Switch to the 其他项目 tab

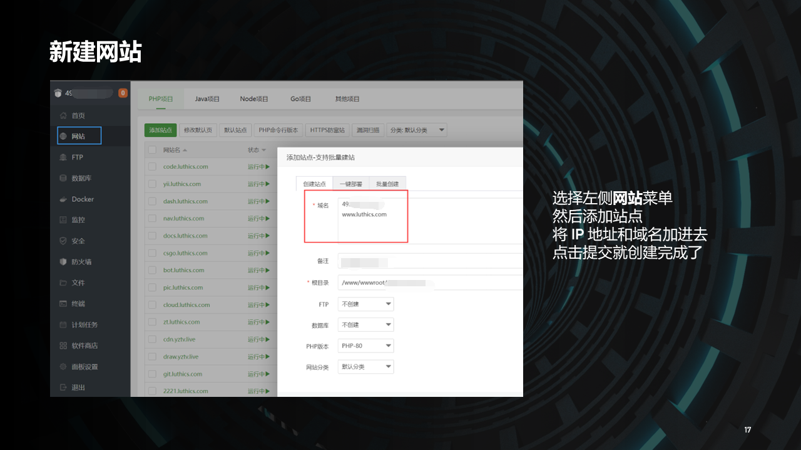347,99
